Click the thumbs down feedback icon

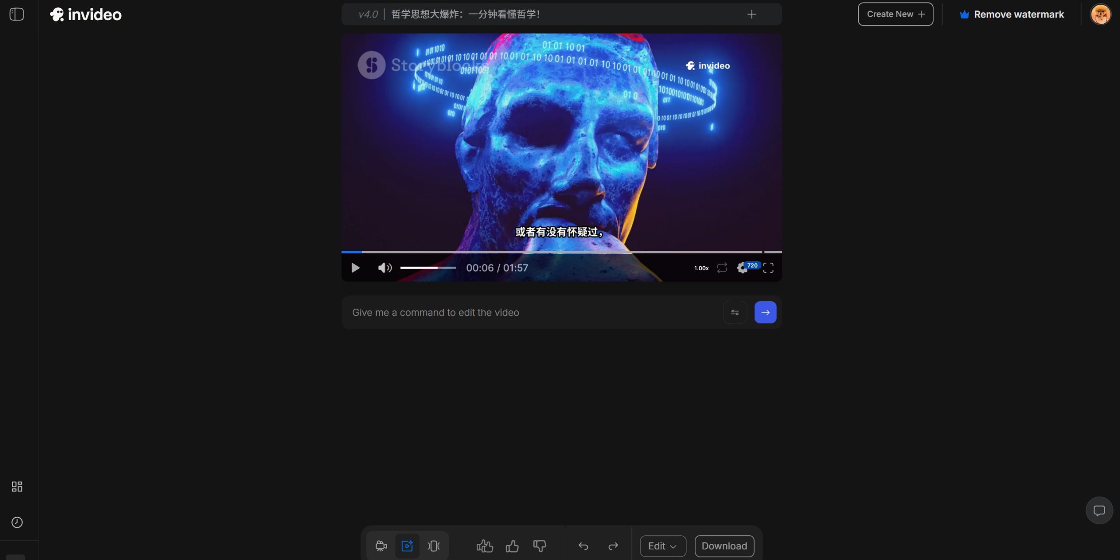539,546
